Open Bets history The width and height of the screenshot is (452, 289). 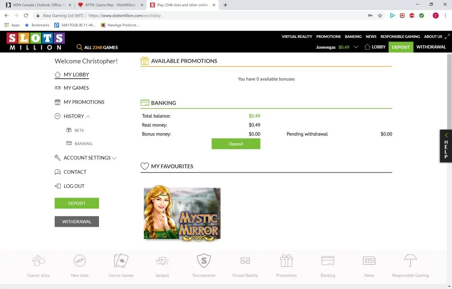point(75,130)
